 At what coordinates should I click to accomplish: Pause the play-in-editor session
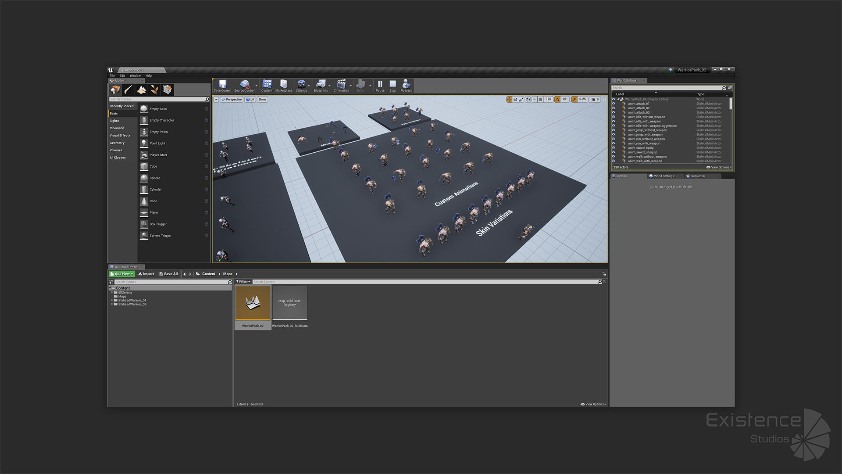coord(380,84)
